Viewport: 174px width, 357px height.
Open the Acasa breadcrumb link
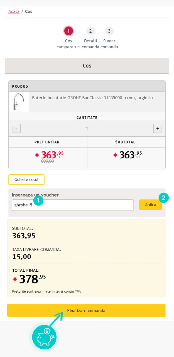click(x=14, y=11)
